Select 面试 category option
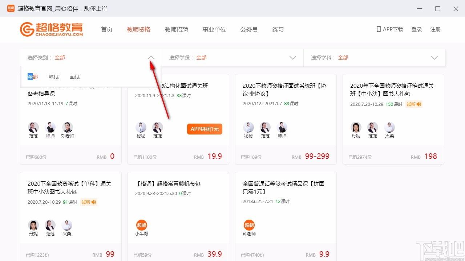This screenshot has height=261, width=465. (75, 77)
